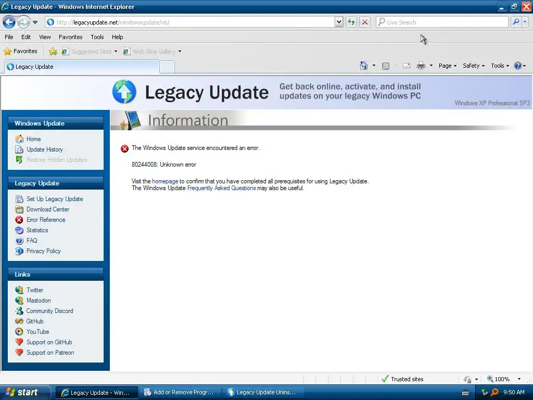The image size is (533, 400).
Task: Expand the 100% zoom level dropdown
Action: pos(519,379)
